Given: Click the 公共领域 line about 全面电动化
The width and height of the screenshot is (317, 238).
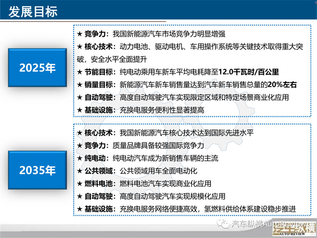Looking at the screenshot, I should tap(137, 171).
